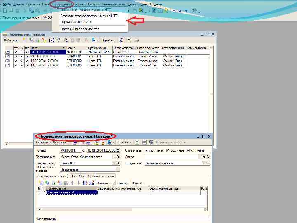Click the Copy icon in main toolbar
The width and height of the screenshot is (297, 223).
tap(31, 11)
